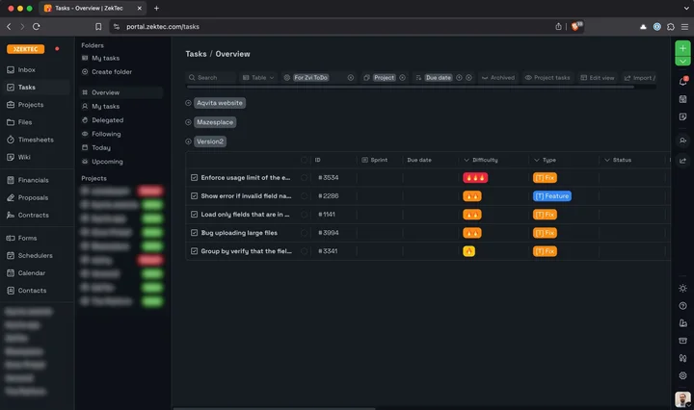Screen dimensions: 694x410
Task: Open Difficulty column dropdown
Action: click(x=467, y=160)
